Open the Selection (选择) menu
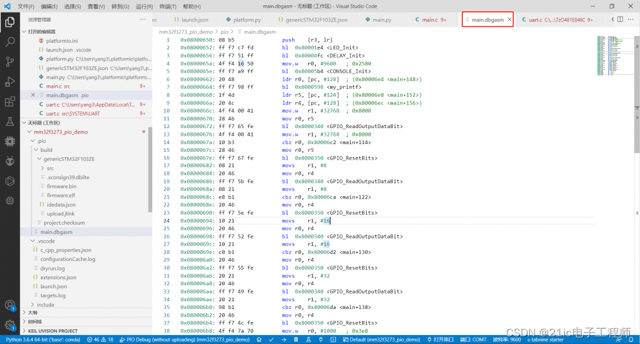This screenshot has height=344, width=640. 72,7
